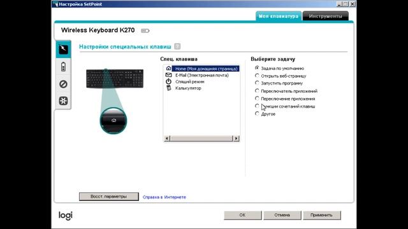
Task: Open the disabled keys sidebar icon
Action: [x=63, y=84]
